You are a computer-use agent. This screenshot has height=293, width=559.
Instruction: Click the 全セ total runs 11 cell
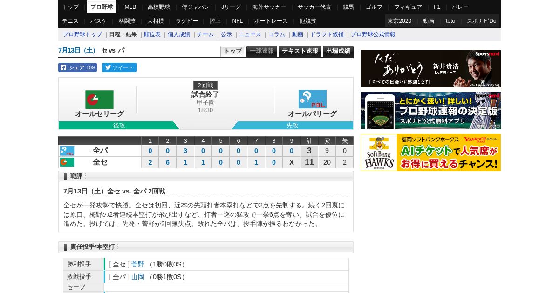(x=309, y=162)
